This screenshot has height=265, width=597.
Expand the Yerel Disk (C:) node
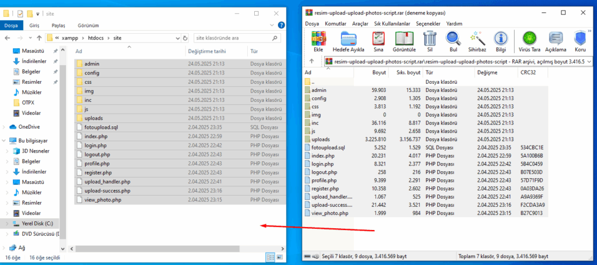pos(8,224)
